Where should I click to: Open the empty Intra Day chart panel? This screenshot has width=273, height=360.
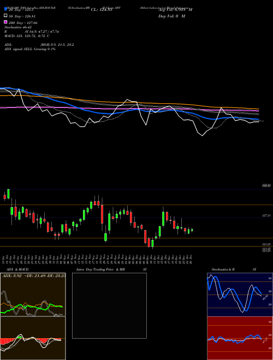(x=109, y=305)
